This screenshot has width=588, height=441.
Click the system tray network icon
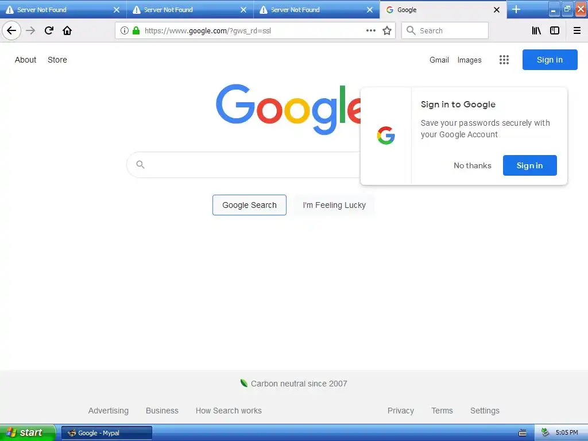tap(546, 433)
